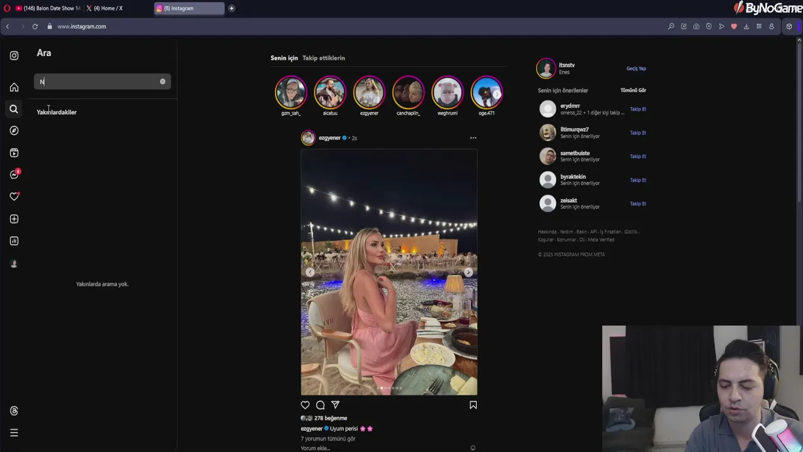Screen dimensions: 803x452
Task: Open a new browser tab with plus
Action: (231, 8)
